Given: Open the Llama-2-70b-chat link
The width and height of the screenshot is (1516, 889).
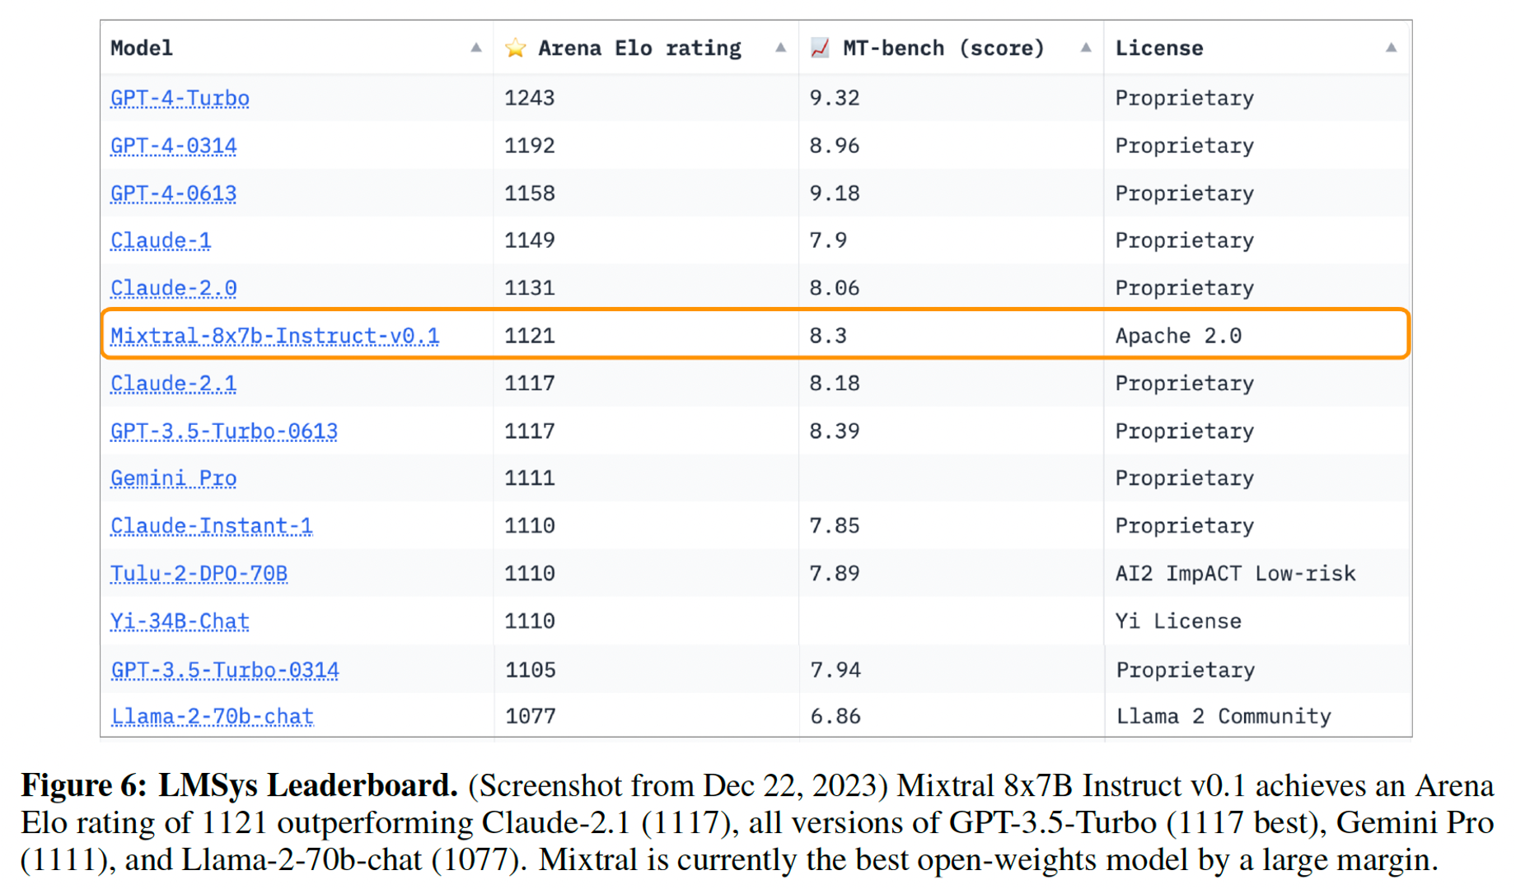Looking at the screenshot, I should [213, 717].
